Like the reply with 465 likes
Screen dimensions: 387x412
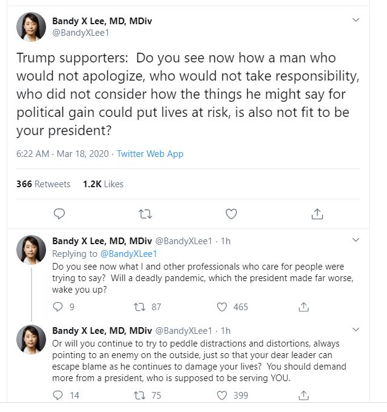coord(222,307)
